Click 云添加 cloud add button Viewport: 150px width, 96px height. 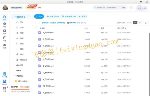click(x=83, y=17)
